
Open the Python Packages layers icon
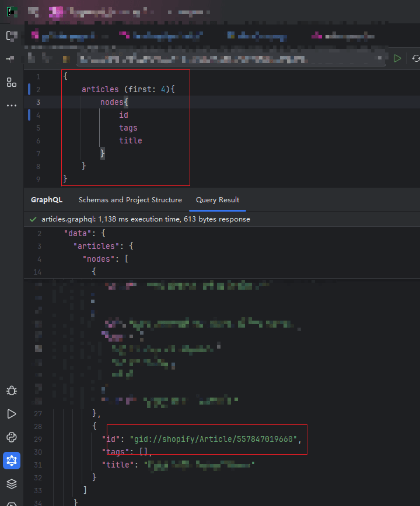12,484
